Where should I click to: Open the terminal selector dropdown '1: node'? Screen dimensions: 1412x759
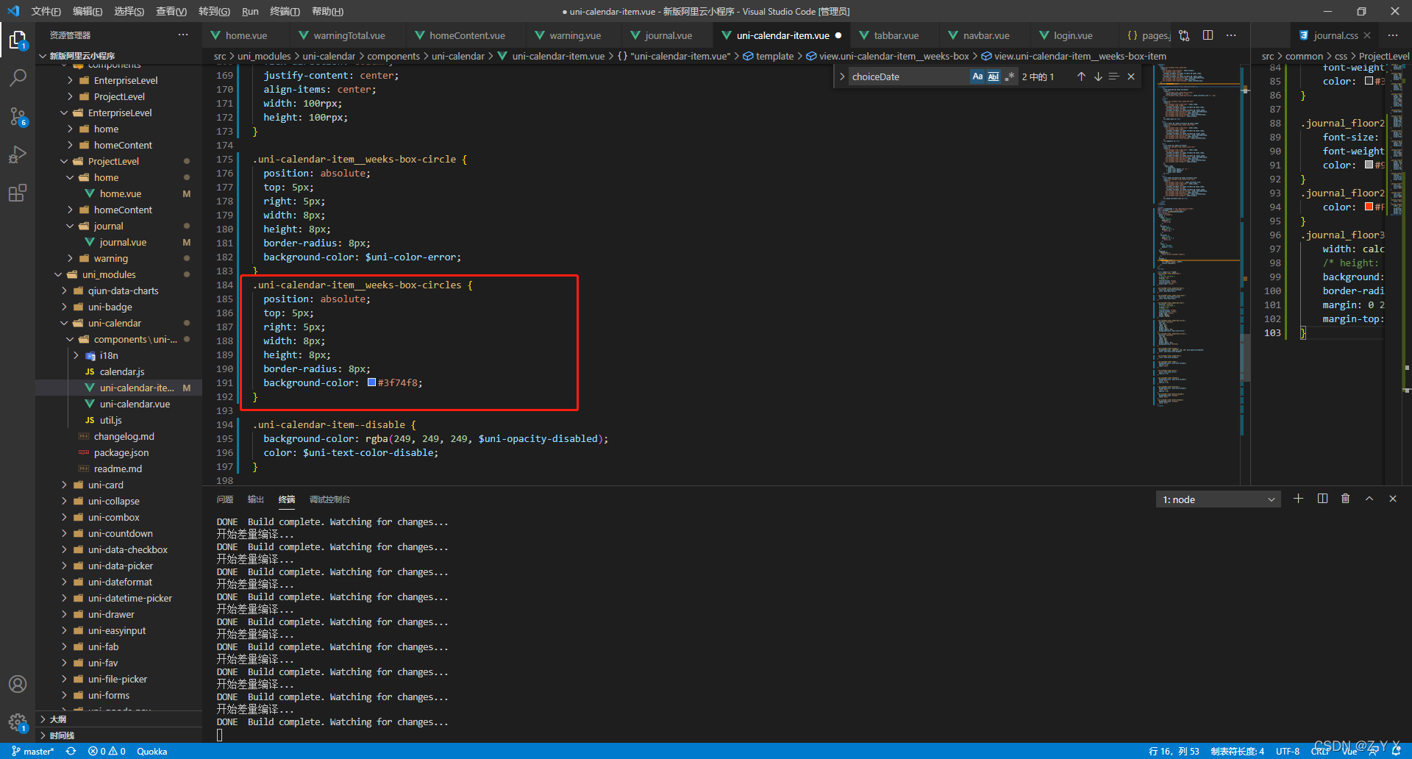tap(1219, 499)
